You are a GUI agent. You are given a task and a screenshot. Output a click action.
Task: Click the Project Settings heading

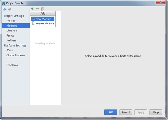tap(14, 16)
